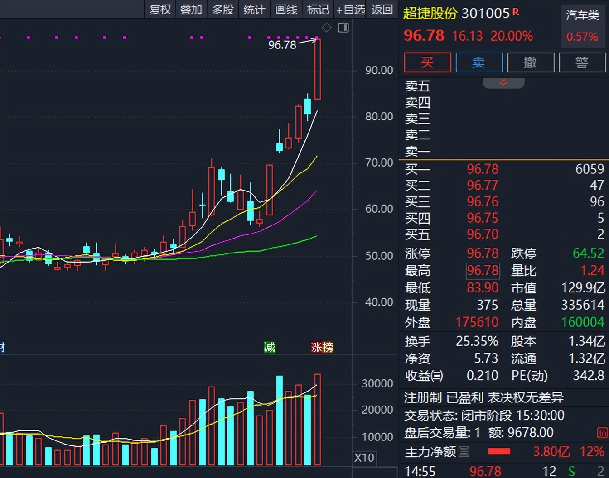609x478 pixels.
Task: Open the 叠加 overlay menu
Action: point(191,10)
